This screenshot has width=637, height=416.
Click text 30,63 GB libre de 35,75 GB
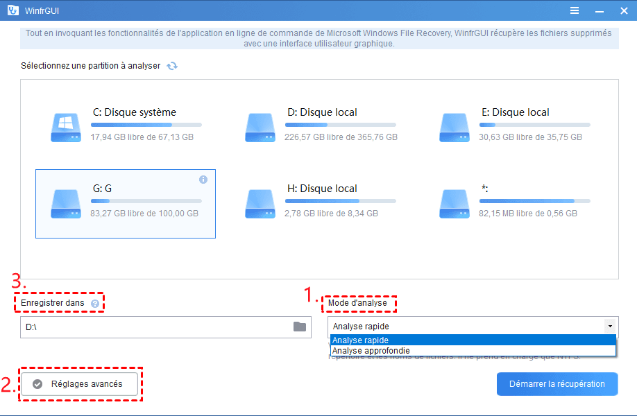[x=530, y=137]
